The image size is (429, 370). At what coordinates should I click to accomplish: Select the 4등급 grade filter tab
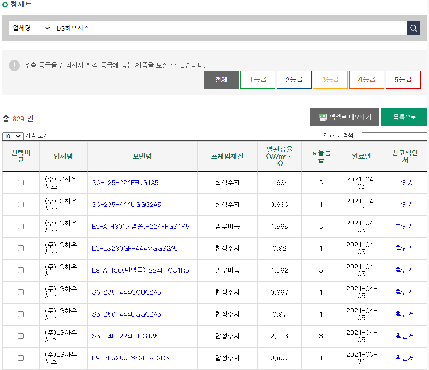(x=367, y=80)
